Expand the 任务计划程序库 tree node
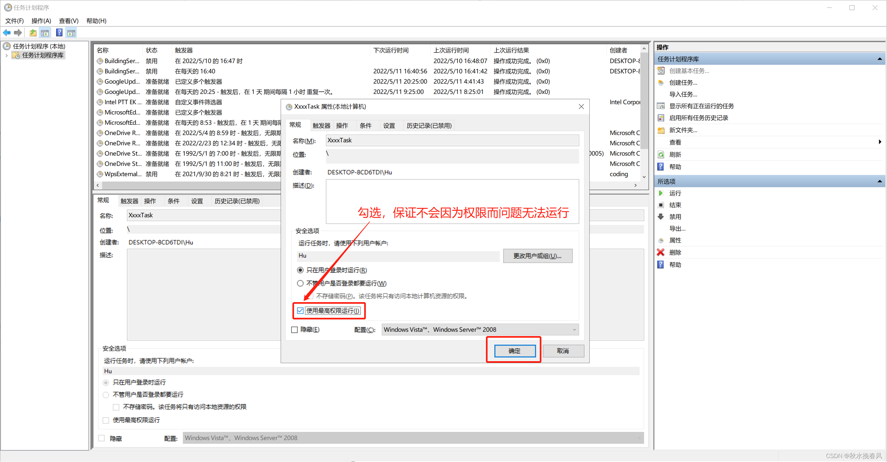Image resolution: width=887 pixels, height=462 pixels. tap(6, 55)
